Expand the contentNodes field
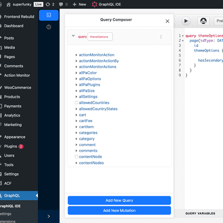223x223 pixels. [76, 163]
